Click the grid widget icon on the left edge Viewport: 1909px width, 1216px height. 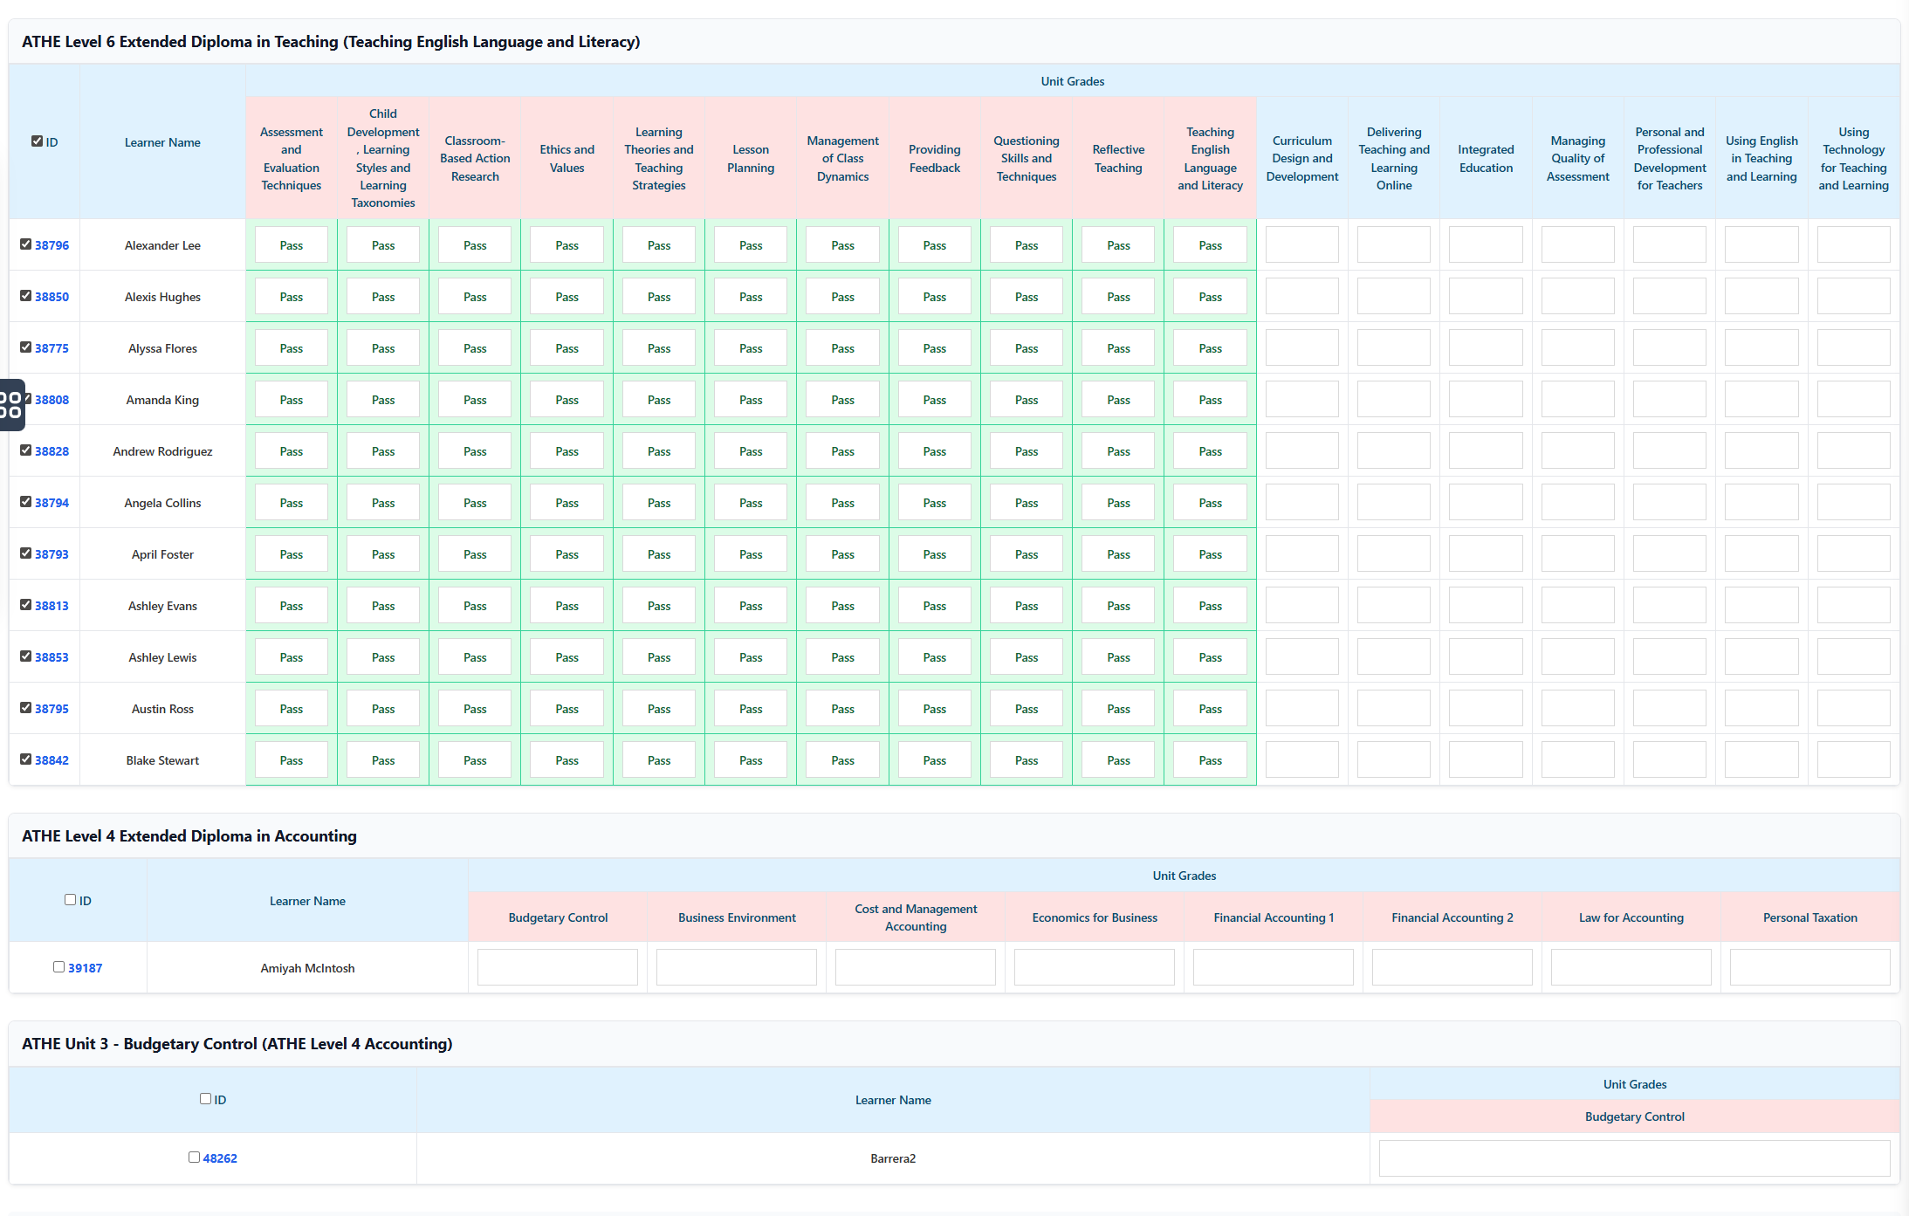13,405
